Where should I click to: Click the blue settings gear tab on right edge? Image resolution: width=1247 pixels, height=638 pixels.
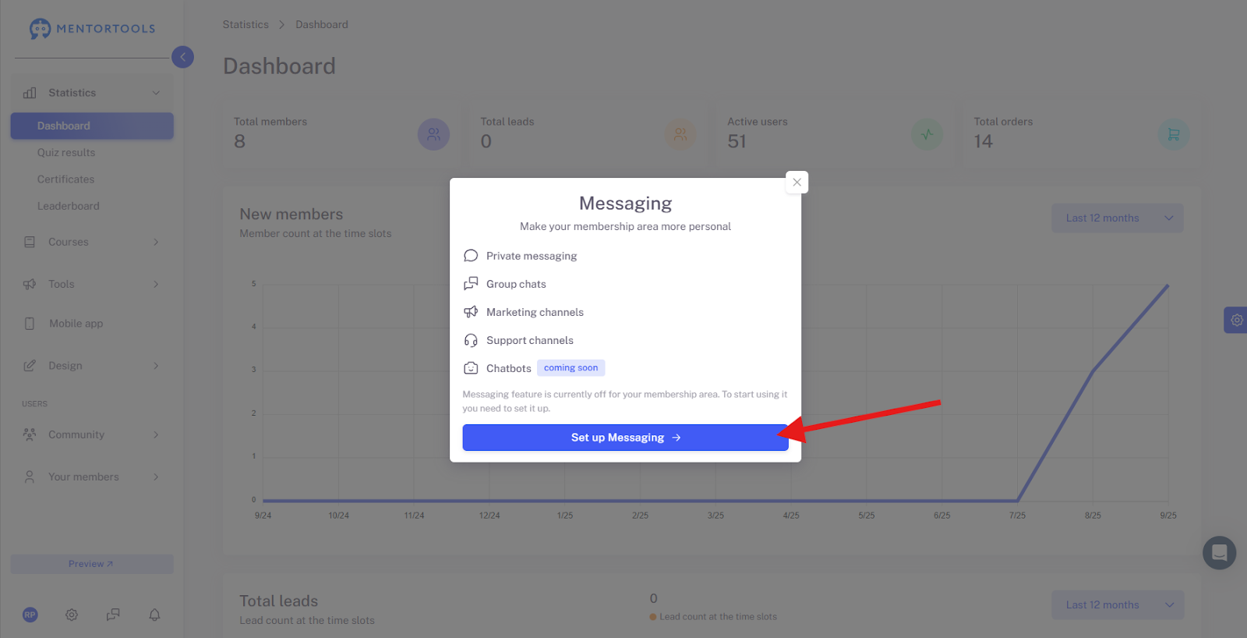click(1236, 320)
